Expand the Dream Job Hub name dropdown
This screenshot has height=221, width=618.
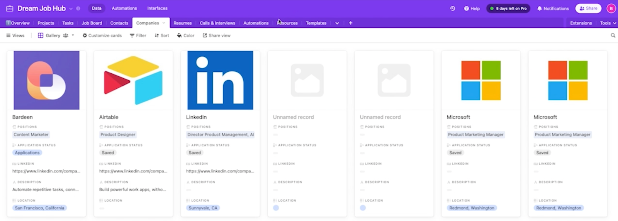pyautogui.click(x=71, y=8)
